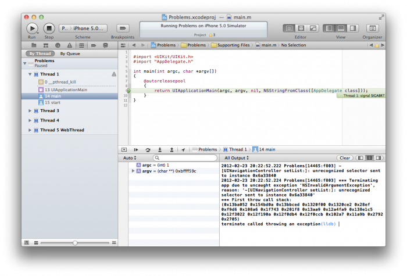
Task: Show the Breakpoint navigator
Action: coord(94,45)
